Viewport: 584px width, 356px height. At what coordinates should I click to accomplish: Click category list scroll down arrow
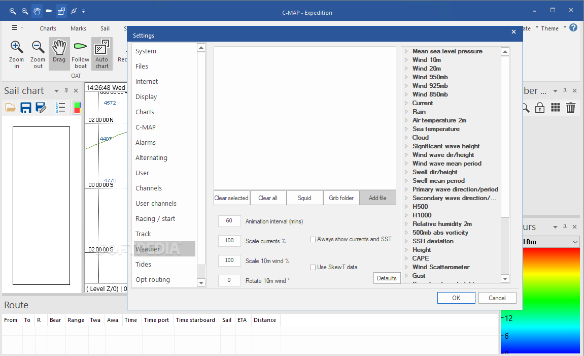201,283
